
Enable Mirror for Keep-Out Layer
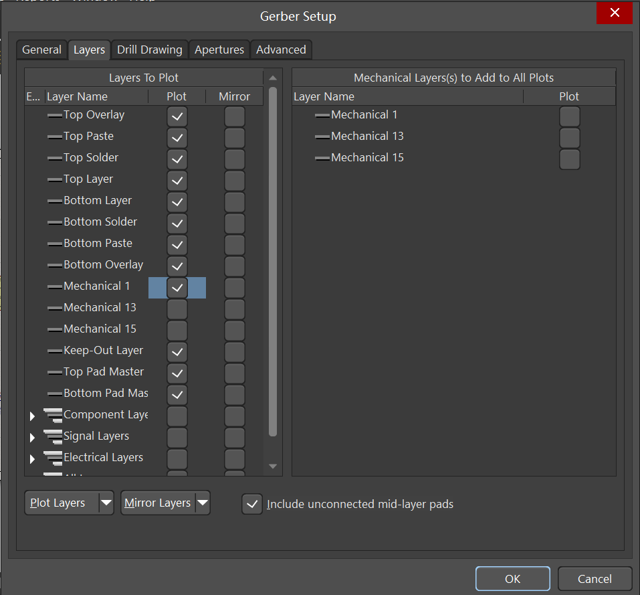[235, 351]
